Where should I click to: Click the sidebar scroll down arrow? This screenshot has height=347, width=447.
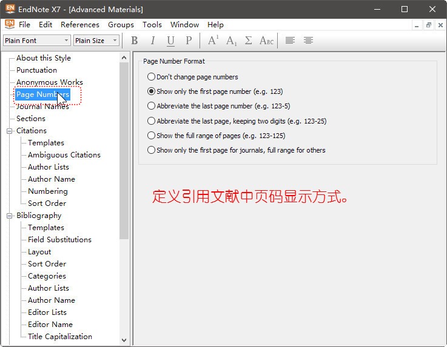click(124, 340)
